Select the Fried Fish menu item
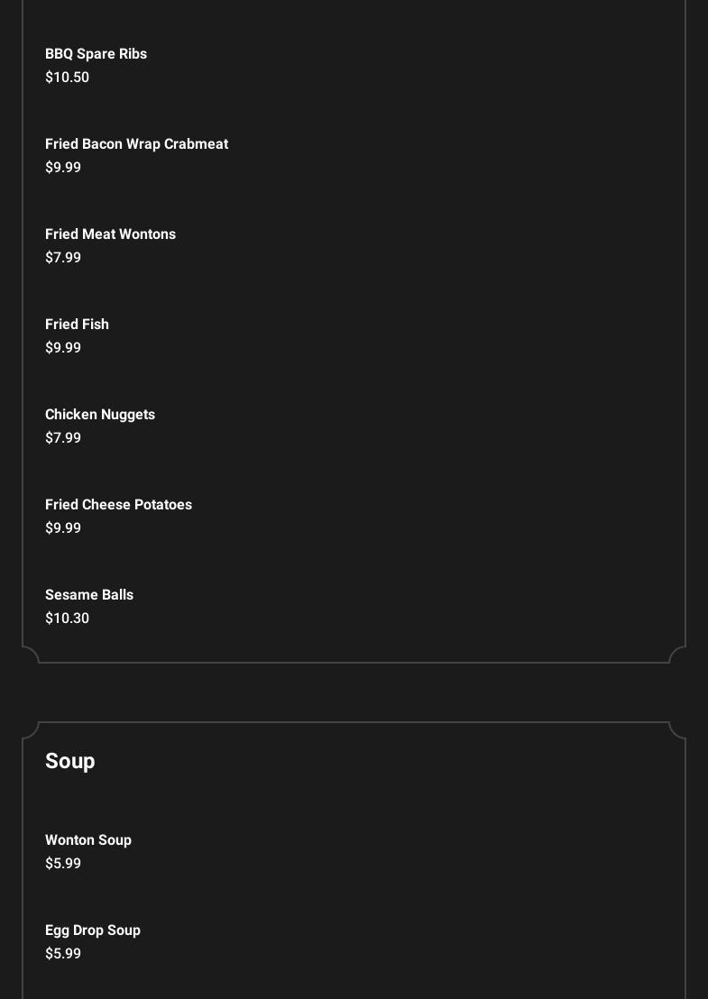The width and height of the screenshot is (708, 999). click(77, 325)
